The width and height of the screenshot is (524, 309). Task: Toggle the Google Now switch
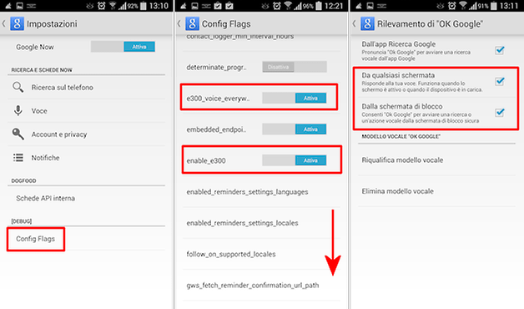coord(123,47)
